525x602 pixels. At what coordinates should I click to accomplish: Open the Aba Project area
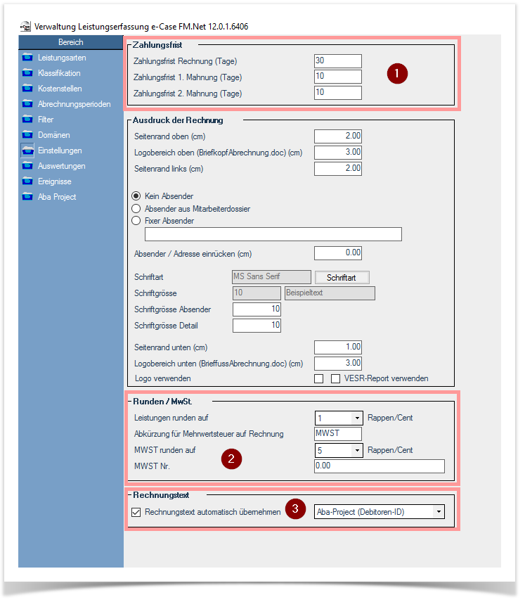pos(57,197)
